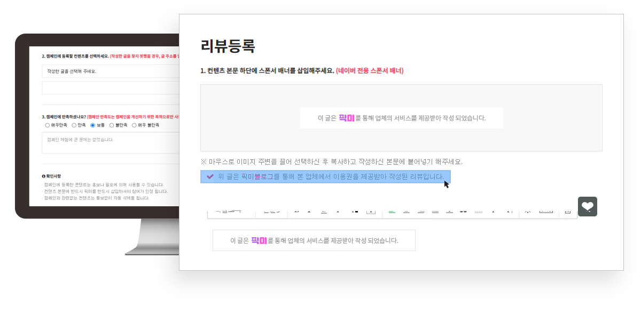Click the ※ 마우스로 이미지 주변을 instruction line

tap(331, 161)
